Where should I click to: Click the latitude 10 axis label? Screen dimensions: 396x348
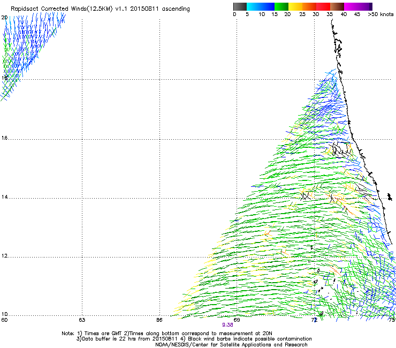click(x=4, y=314)
